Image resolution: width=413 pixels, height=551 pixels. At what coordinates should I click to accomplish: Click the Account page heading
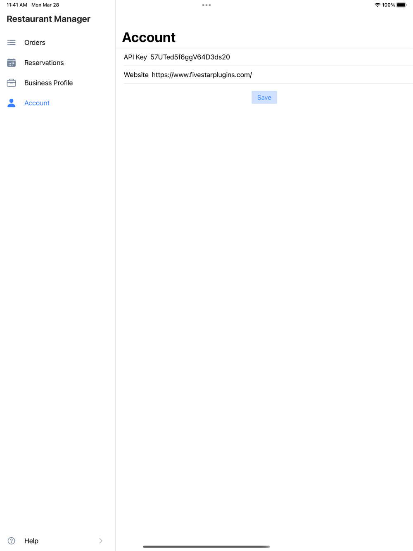[149, 37]
